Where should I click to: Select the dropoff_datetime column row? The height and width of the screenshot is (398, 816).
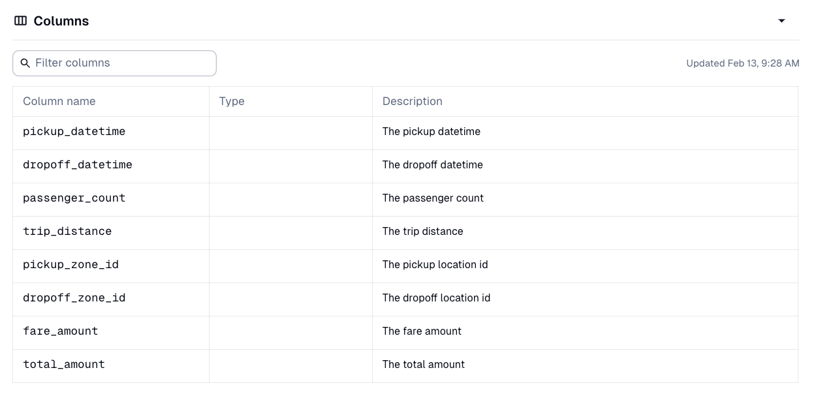pyautogui.click(x=77, y=164)
